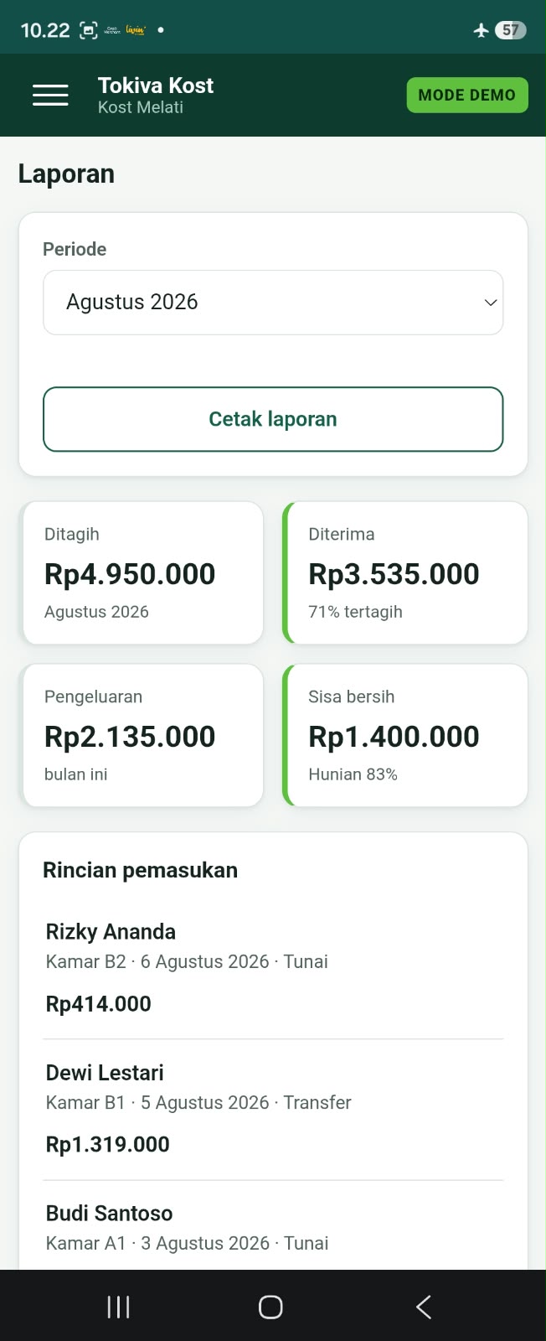Image resolution: width=546 pixels, height=1341 pixels.
Task: Tap the Tokiva Kost app title
Action: click(x=156, y=85)
